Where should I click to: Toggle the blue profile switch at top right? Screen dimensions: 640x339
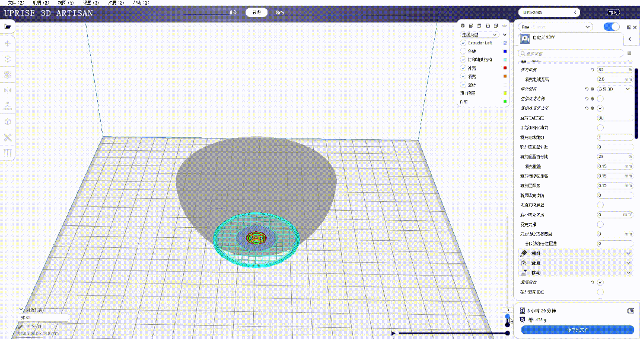[611, 27]
